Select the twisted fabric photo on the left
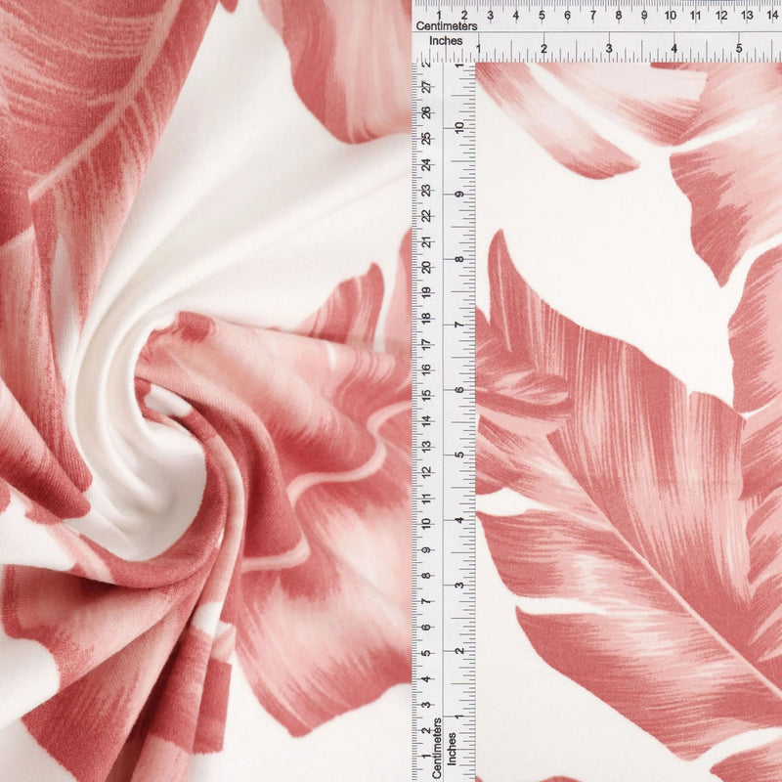This screenshot has width=782, height=782. pyautogui.click(x=205, y=391)
